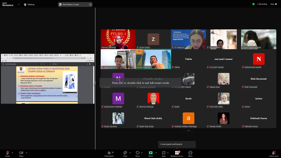
Task: Click the Z avatar of zoom baa02
Action: point(153,39)
